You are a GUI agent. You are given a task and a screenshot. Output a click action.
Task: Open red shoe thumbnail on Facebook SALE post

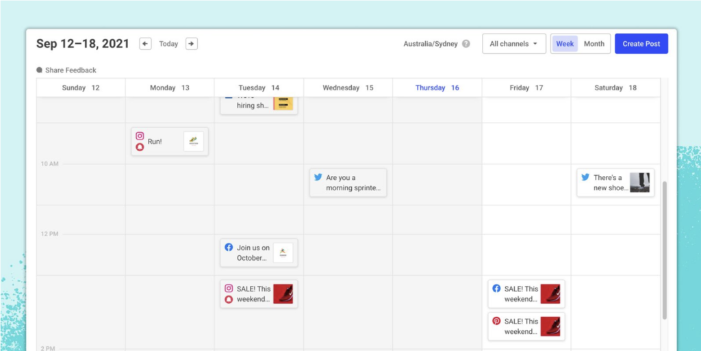click(550, 294)
